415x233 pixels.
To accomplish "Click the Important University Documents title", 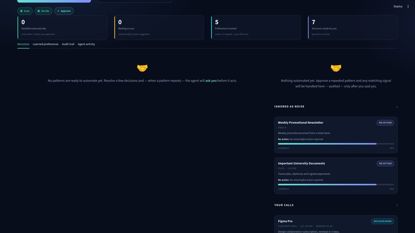I will point(301,164).
